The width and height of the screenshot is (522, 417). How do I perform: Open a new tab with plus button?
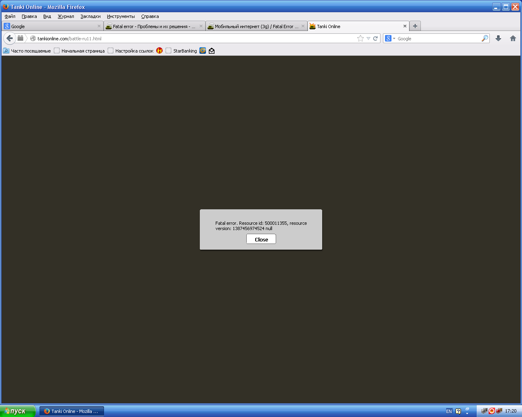(x=415, y=26)
